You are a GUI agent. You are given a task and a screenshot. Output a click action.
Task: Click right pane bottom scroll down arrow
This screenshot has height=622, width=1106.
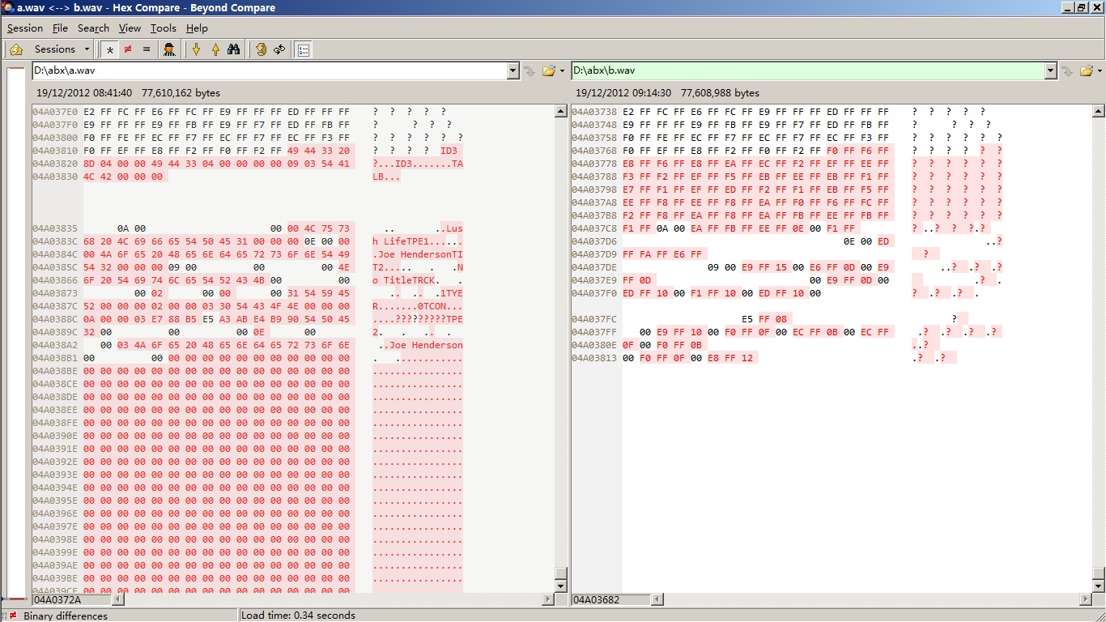[1099, 586]
